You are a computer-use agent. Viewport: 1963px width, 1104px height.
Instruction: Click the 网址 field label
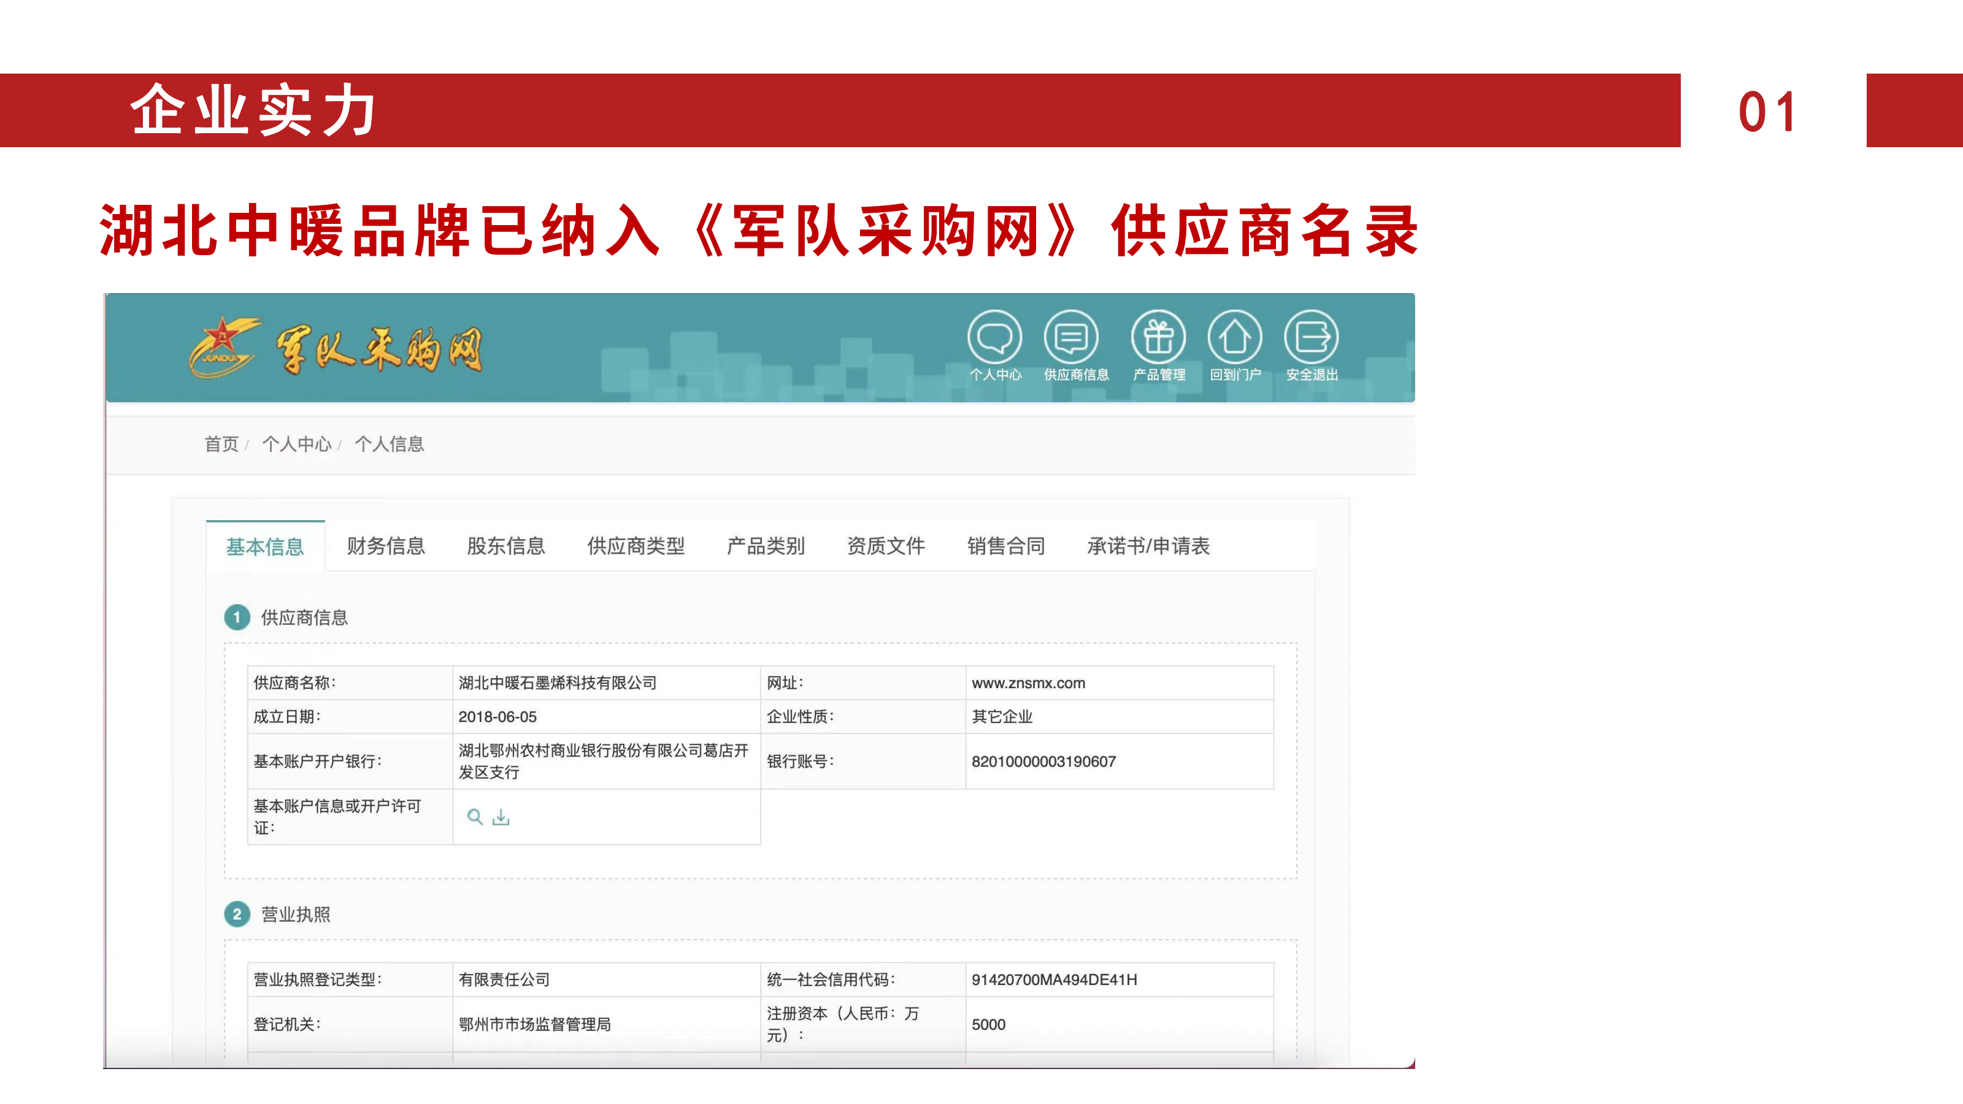(x=785, y=683)
